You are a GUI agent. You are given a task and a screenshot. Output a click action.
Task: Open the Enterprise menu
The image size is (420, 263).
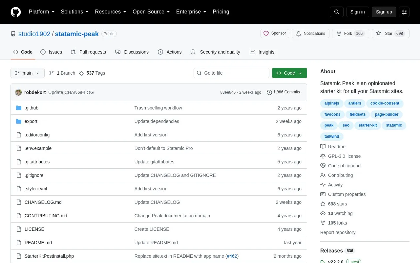coord(191,12)
